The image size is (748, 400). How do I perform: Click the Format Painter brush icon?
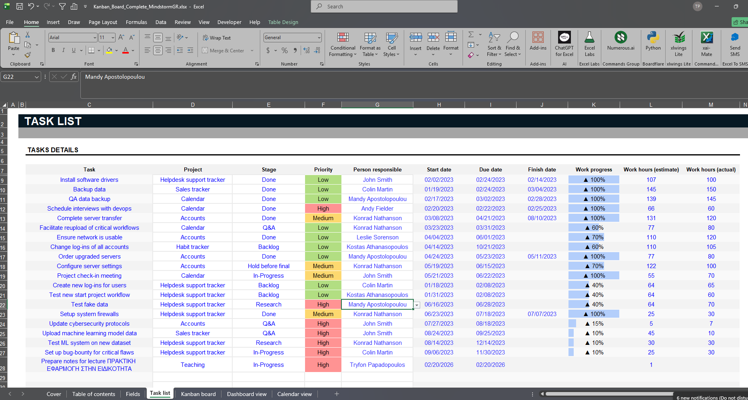28,55
